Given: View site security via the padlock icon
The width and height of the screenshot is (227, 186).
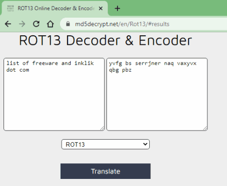Looking at the screenshot, I should pos(68,24).
